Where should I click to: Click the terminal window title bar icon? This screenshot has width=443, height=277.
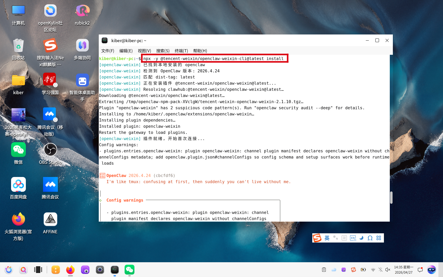click(x=105, y=40)
